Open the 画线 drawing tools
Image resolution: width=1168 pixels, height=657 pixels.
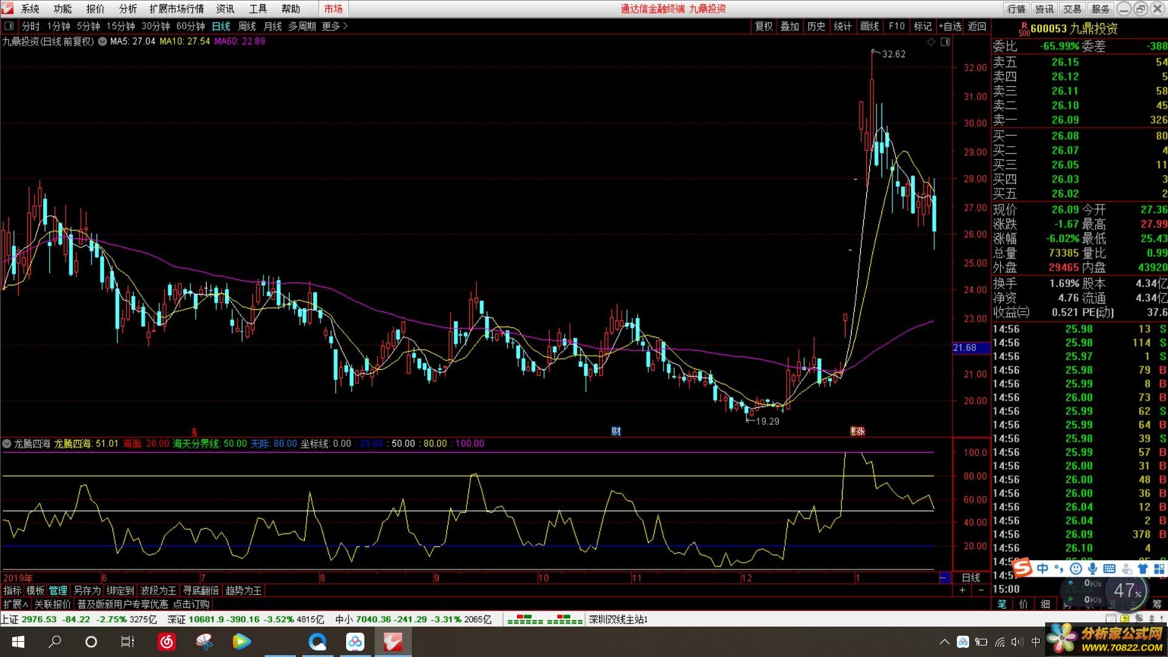[x=869, y=26]
